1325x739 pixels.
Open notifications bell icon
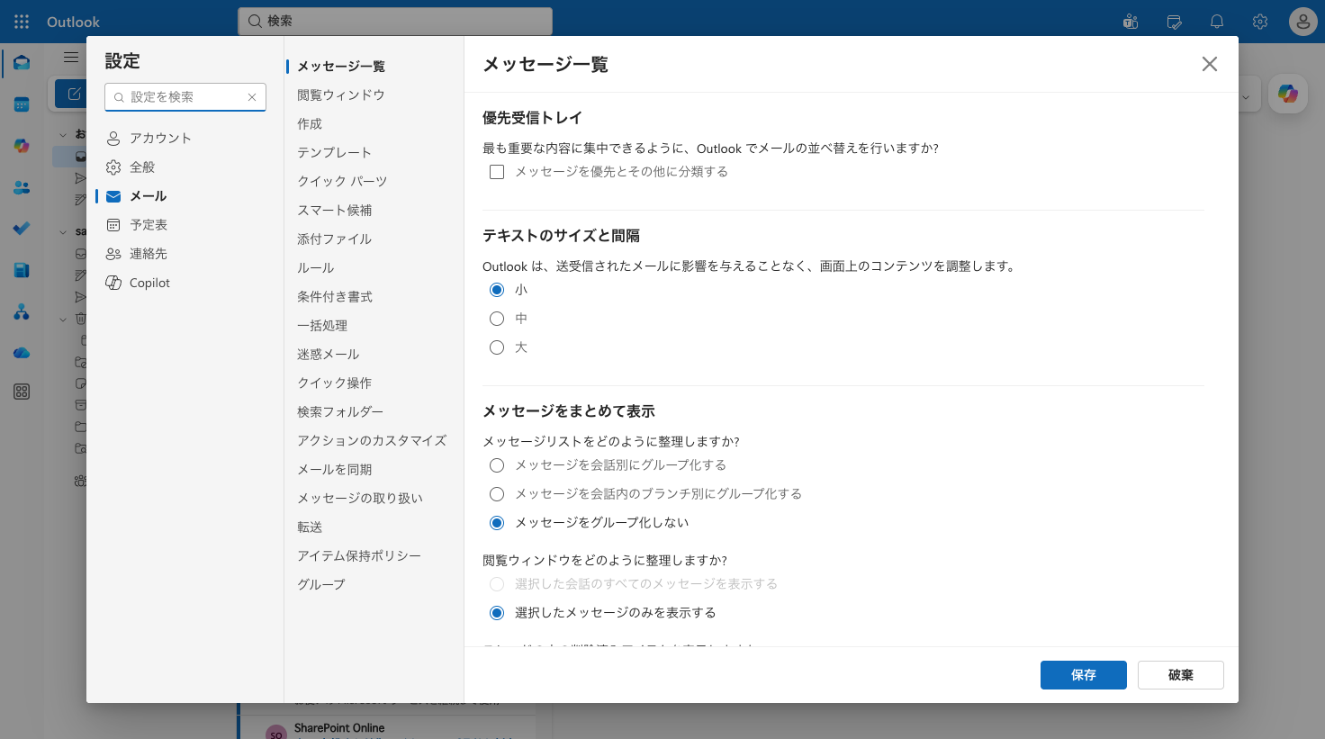pos(1217,22)
